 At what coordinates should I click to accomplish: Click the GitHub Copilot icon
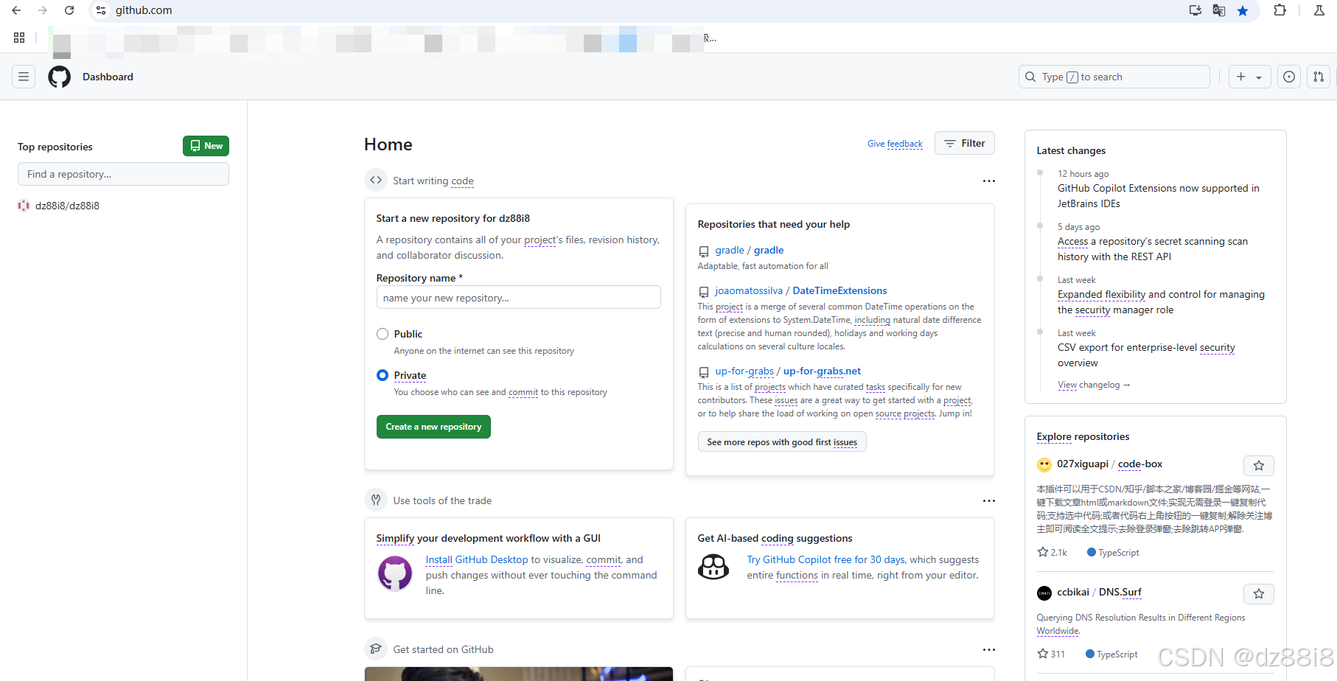tap(713, 567)
